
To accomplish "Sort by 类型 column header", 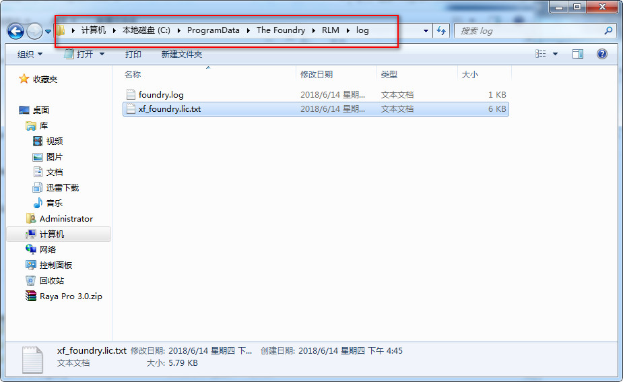I will (x=389, y=74).
